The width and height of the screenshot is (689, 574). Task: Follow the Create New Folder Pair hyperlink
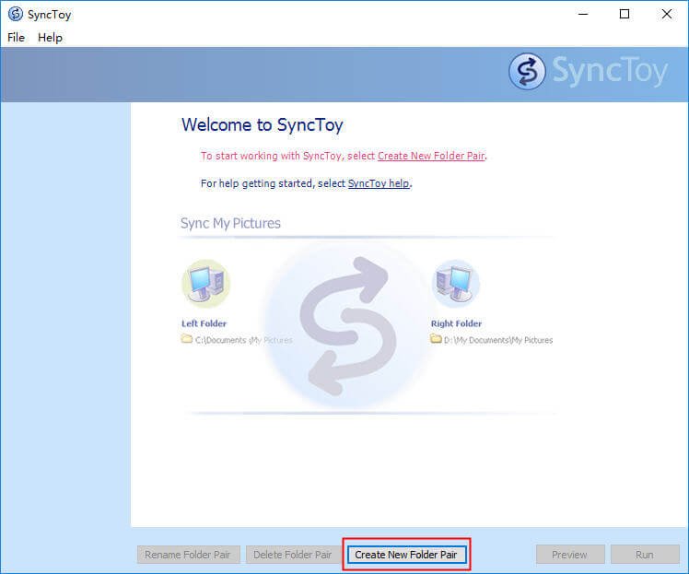[431, 156]
